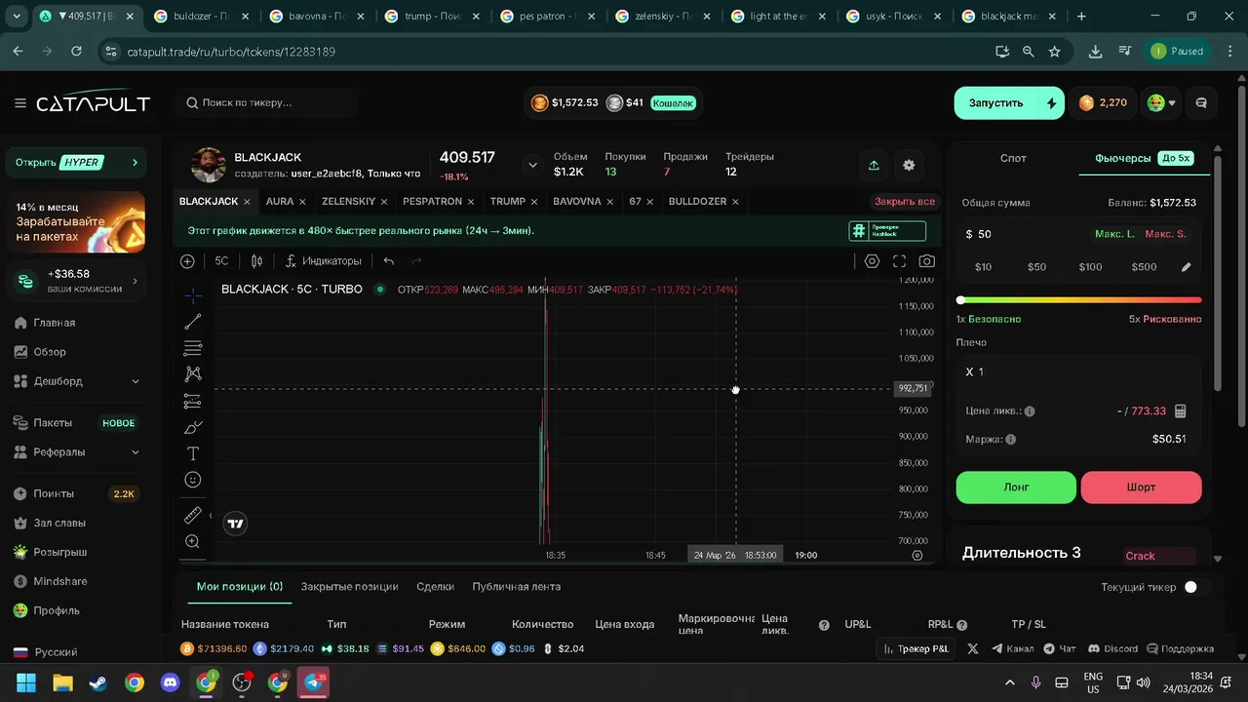This screenshot has width=1248, height=702.
Task: Click the TradingView logo on chart
Action: click(x=235, y=524)
